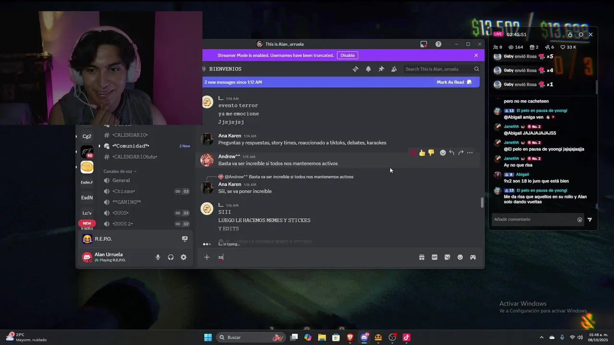Open Discord Help question mark icon
The width and height of the screenshot is (614, 345).
438,44
